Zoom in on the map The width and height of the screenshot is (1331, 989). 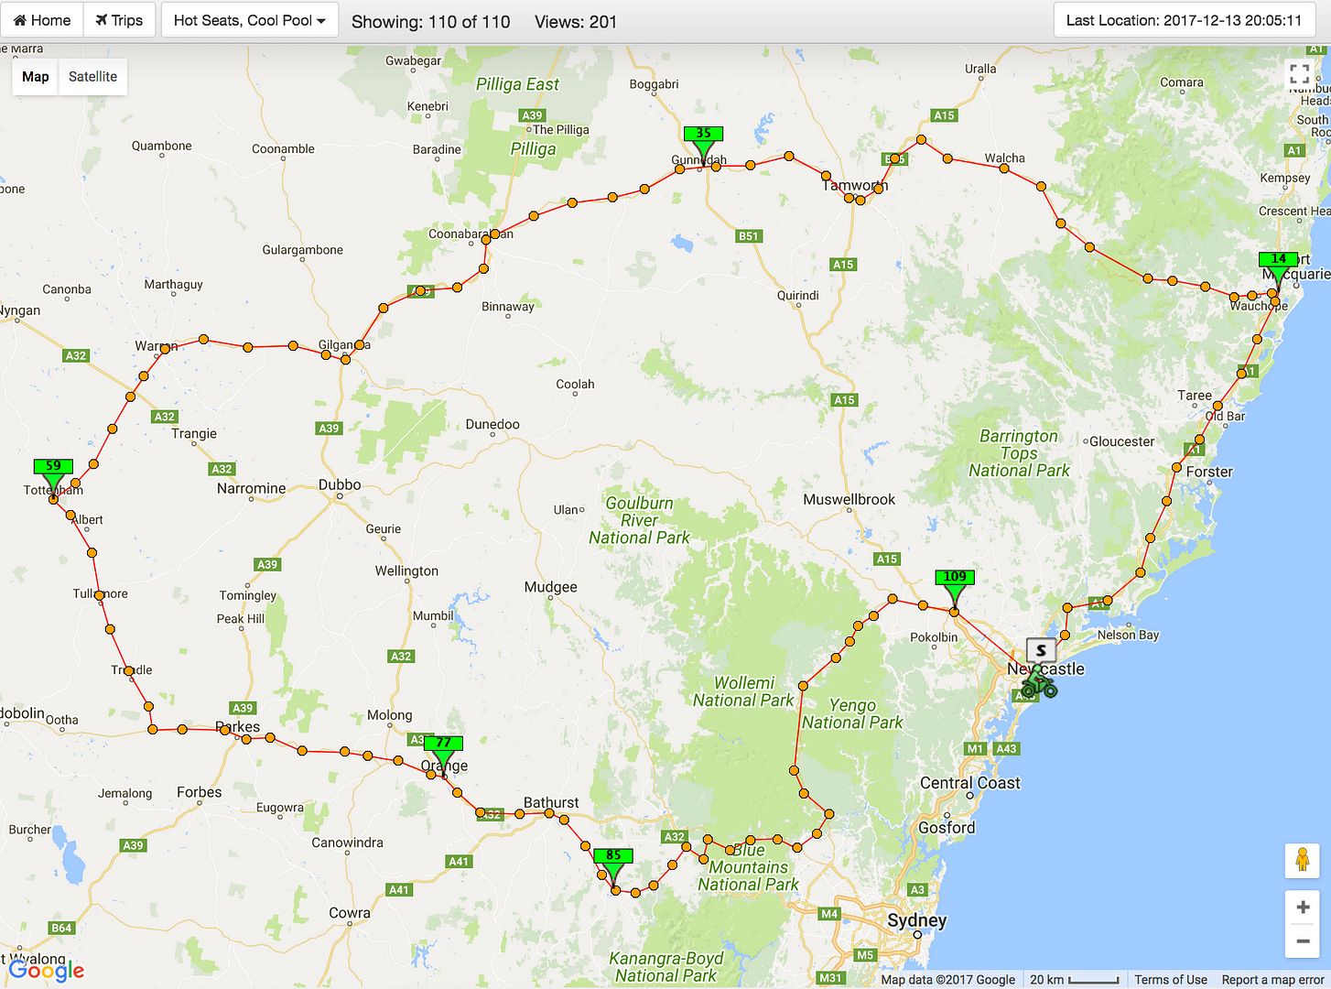[x=1303, y=907]
